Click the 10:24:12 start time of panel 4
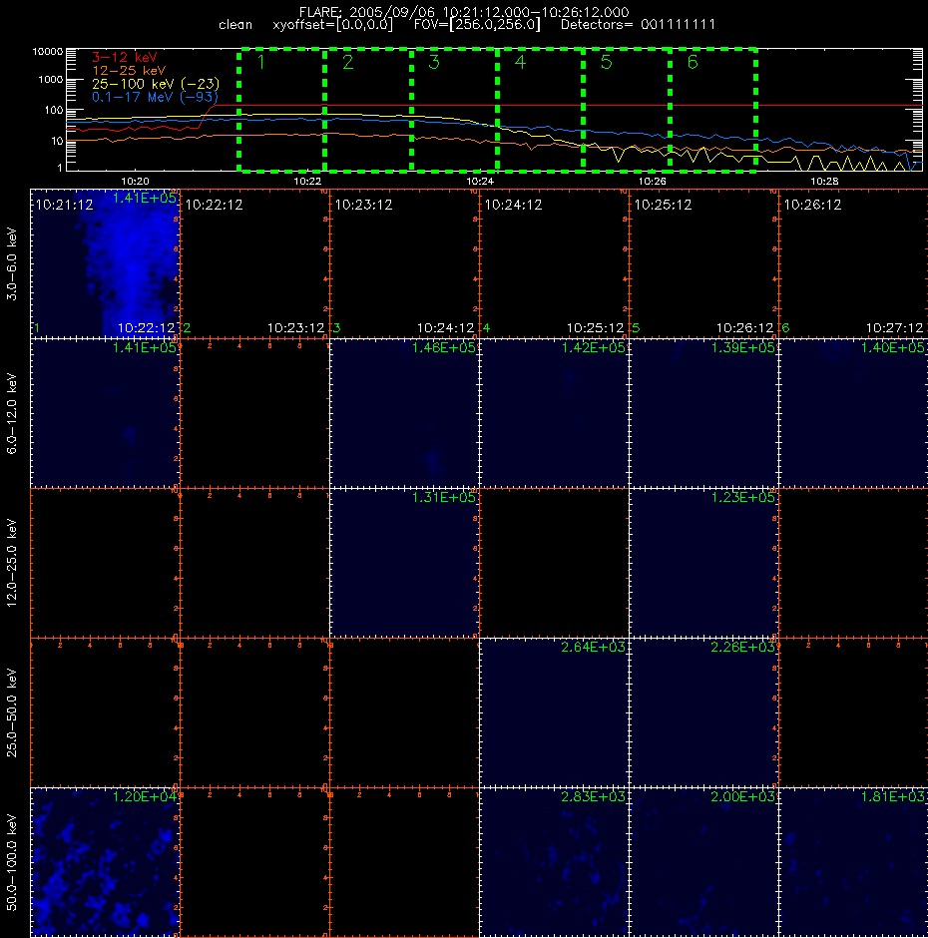Image resolution: width=928 pixels, height=938 pixels. (513, 206)
